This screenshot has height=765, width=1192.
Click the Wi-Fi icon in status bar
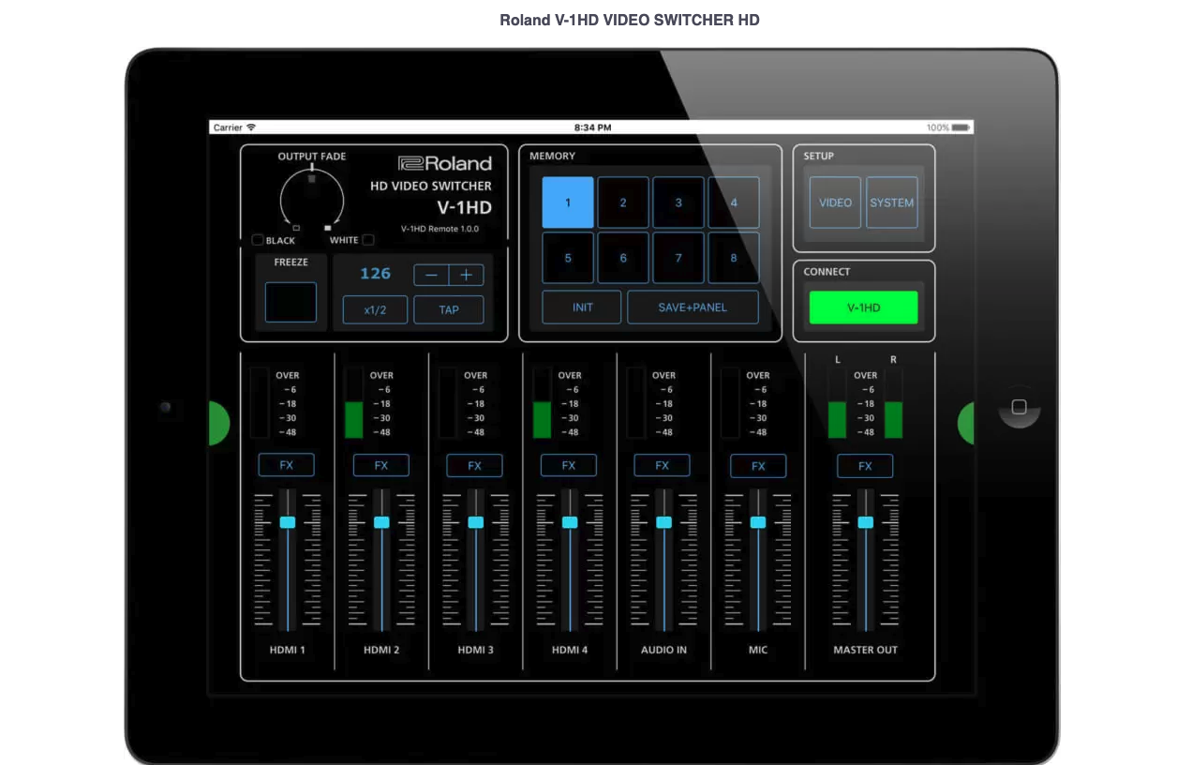(251, 127)
